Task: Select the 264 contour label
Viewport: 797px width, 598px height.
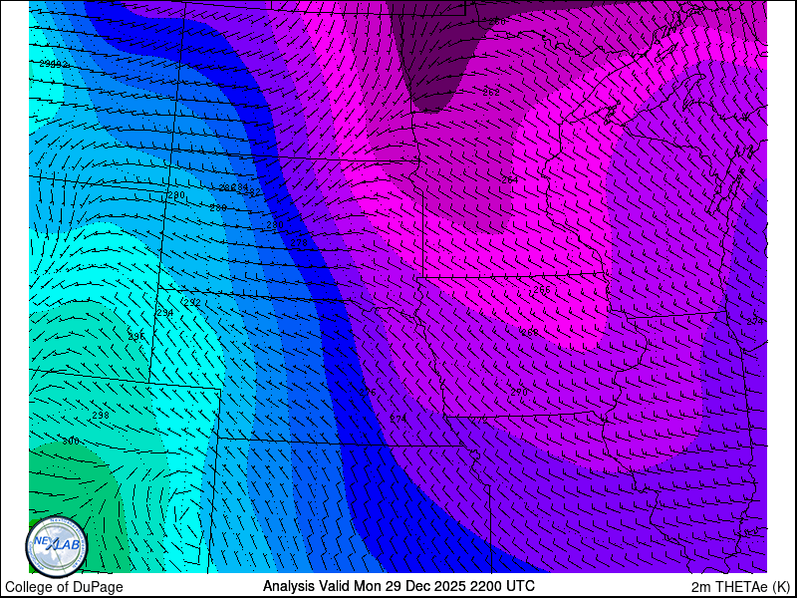Action: click(x=510, y=180)
